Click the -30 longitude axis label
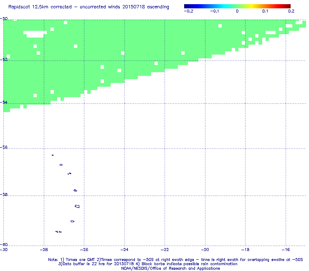 point(4,250)
